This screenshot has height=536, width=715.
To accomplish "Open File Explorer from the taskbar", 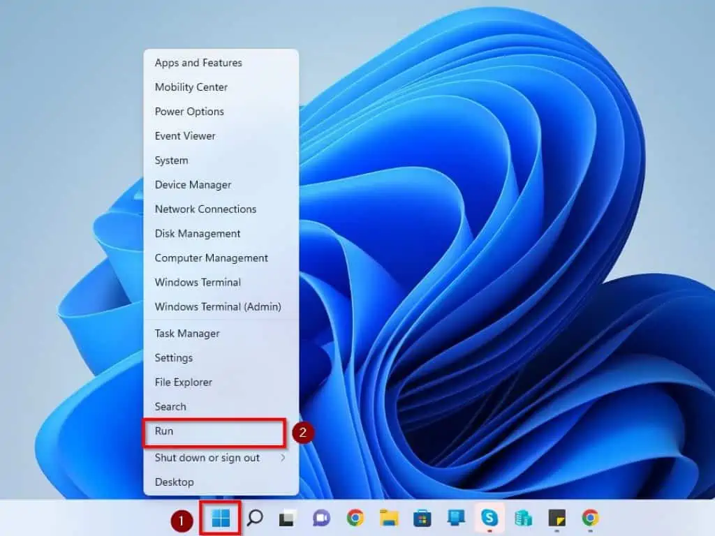I will (388, 519).
